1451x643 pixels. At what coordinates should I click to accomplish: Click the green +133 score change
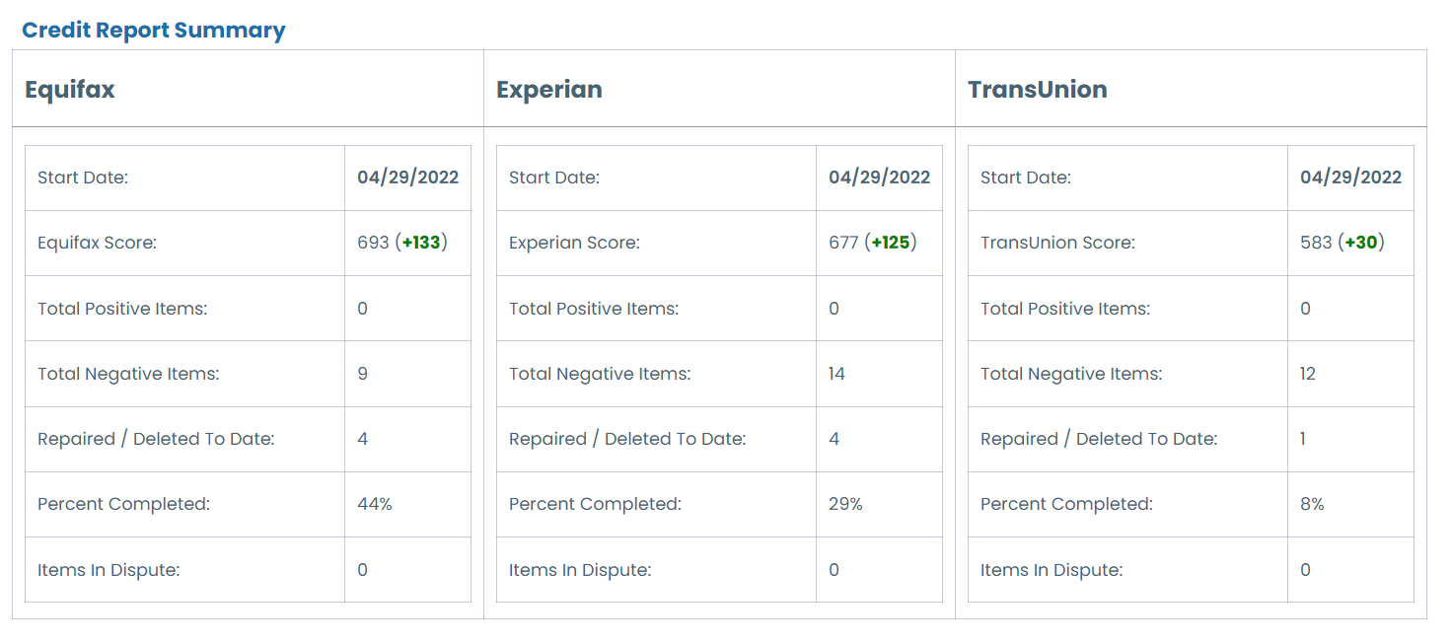point(421,243)
